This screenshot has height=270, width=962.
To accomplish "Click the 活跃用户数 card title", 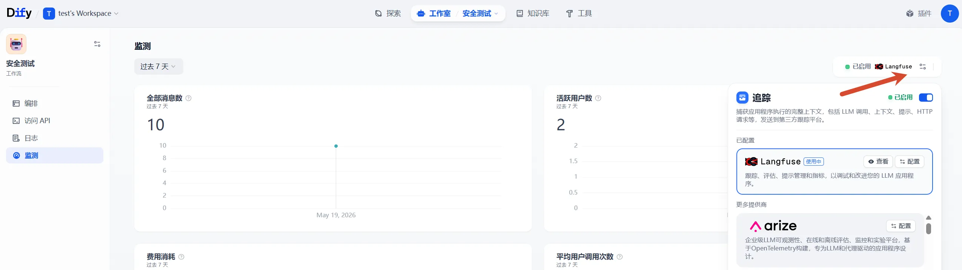I will click(574, 98).
